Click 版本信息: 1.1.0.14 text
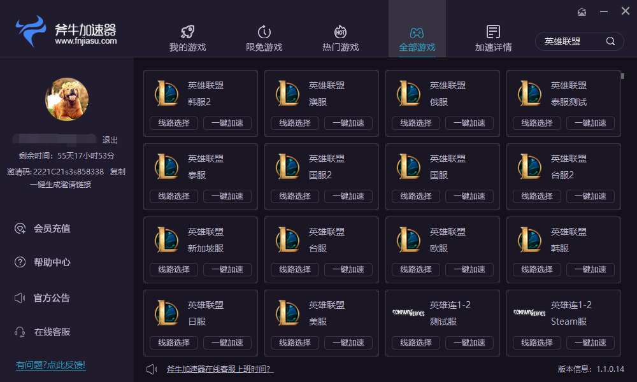This screenshot has height=382, width=637. 590,369
